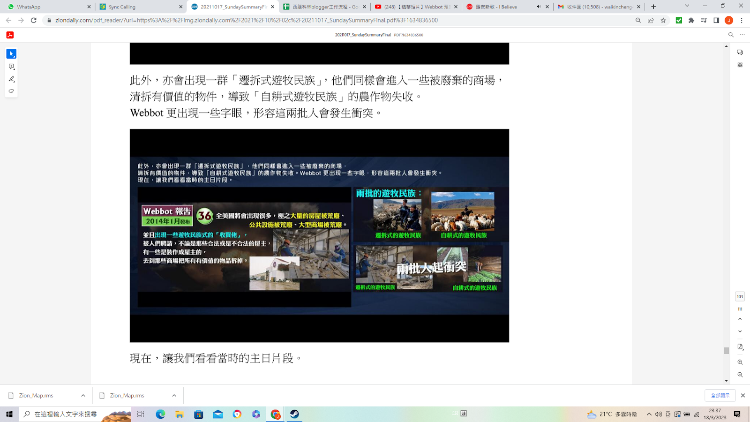The image size is (750, 422).
Task: Open the second Zion_Map.rms downloaded file
Action: click(127, 395)
